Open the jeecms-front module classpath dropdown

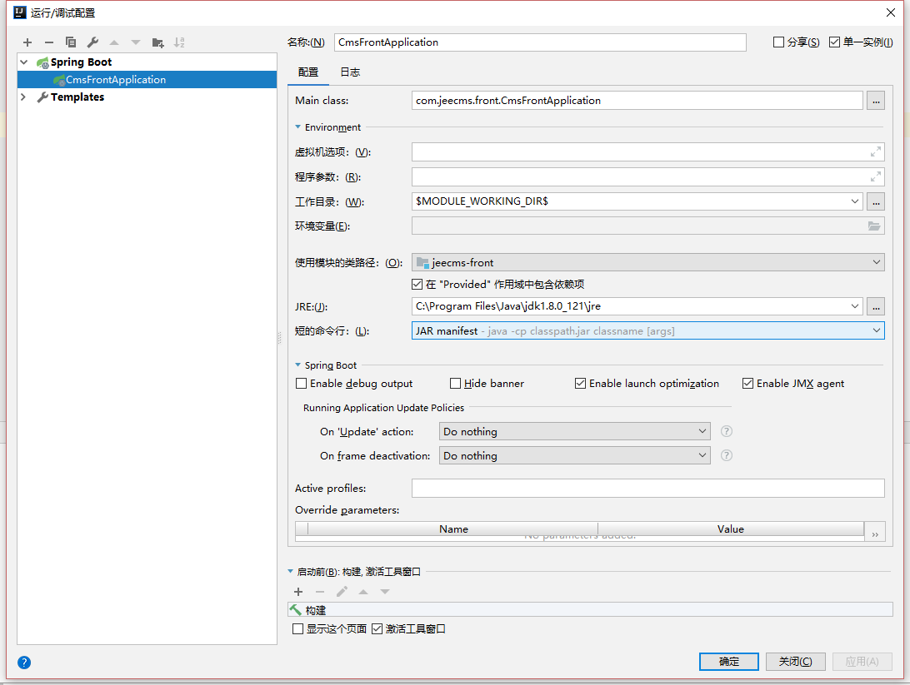coord(647,263)
